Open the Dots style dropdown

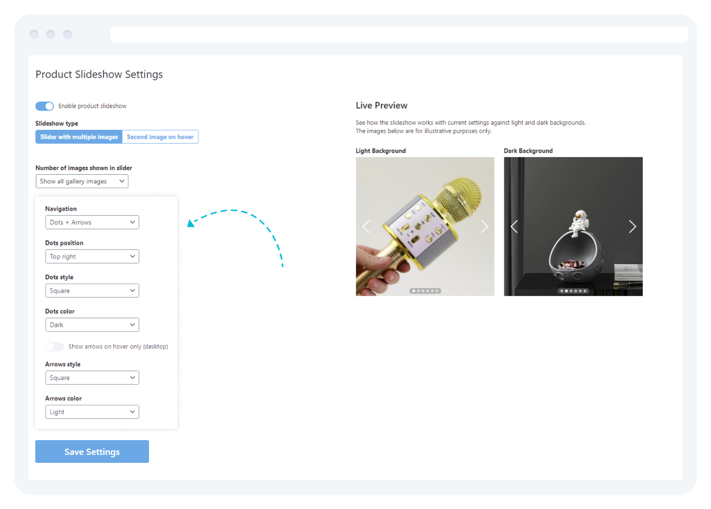coord(92,291)
